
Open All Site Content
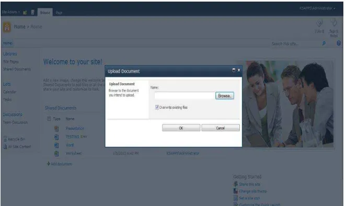coord(19,146)
